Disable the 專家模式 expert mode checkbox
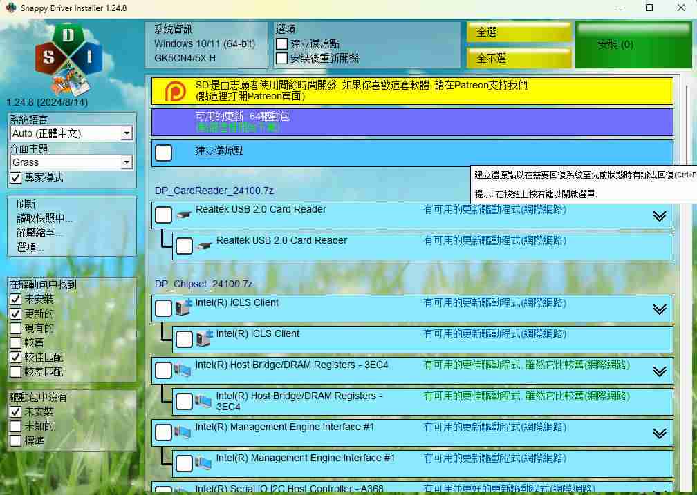Screen dimensions: 697x495 pos(16,178)
